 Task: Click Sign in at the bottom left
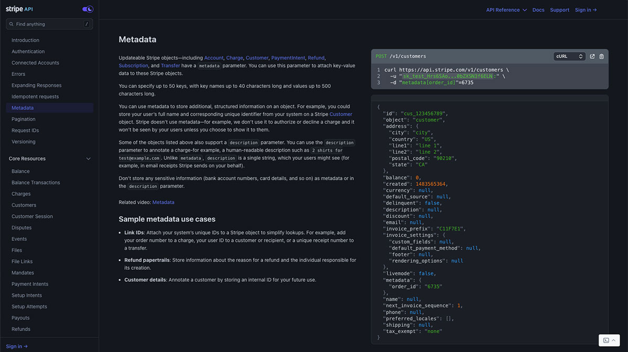pos(16,346)
